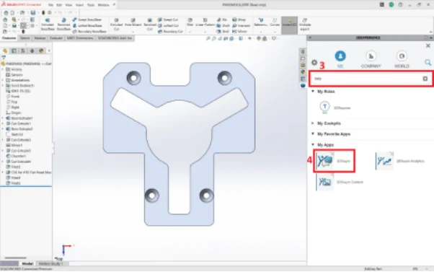Viewport: 434px width, 272px height.
Task: Open the 3DSwym app icon
Action: pyautogui.click(x=325, y=161)
